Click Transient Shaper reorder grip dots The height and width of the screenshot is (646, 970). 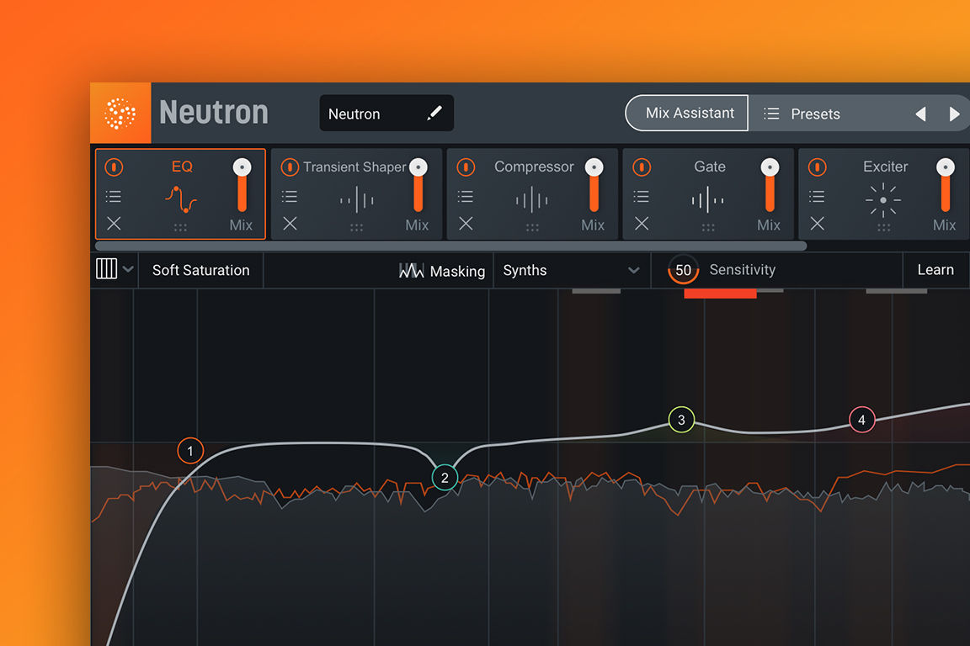click(x=356, y=227)
